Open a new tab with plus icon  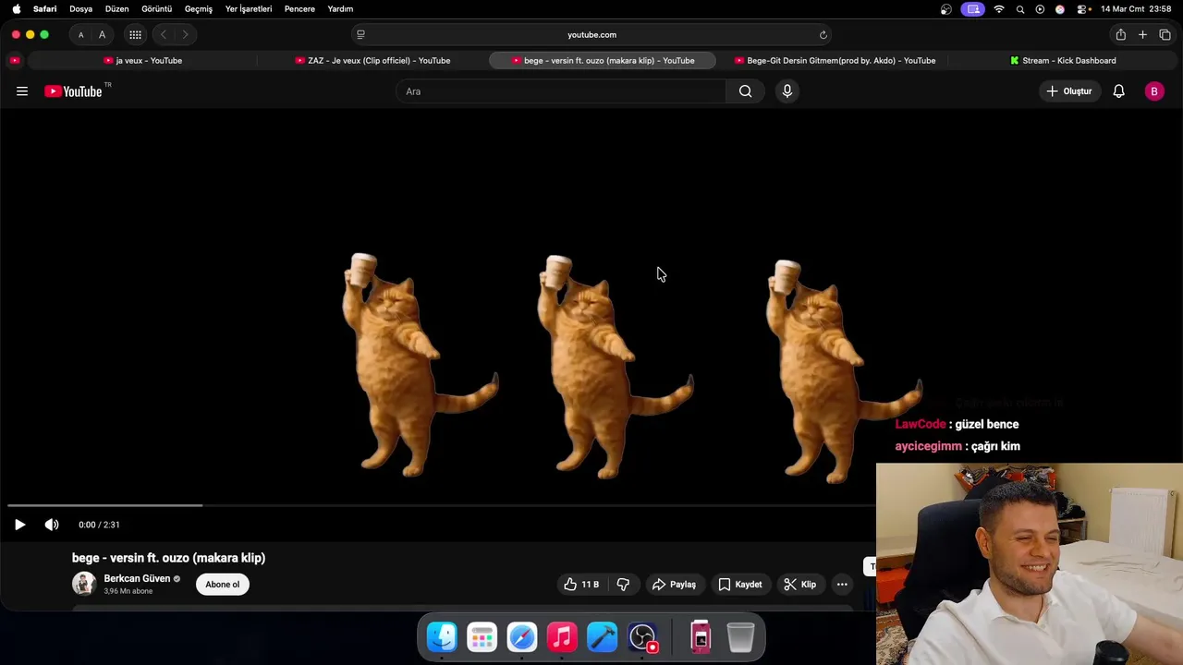click(1142, 35)
